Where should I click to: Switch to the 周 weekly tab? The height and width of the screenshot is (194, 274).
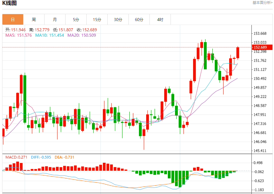(x=34, y=20)
